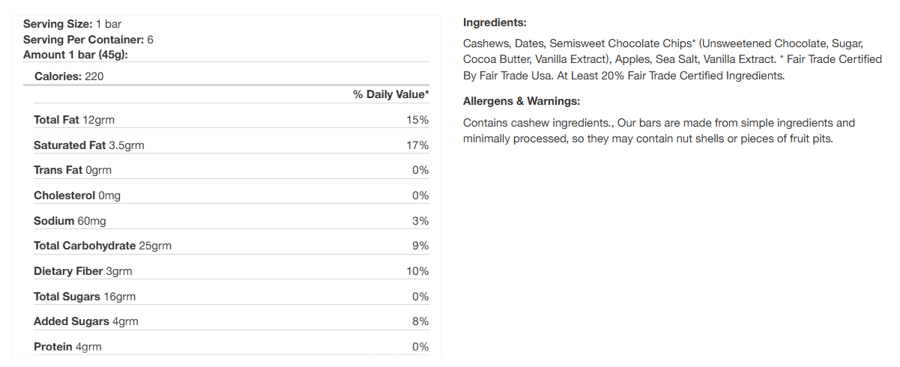The image size is (900, 367).
Task: Select the Protein 4grm row label
Action: click(x=67, y=347)
